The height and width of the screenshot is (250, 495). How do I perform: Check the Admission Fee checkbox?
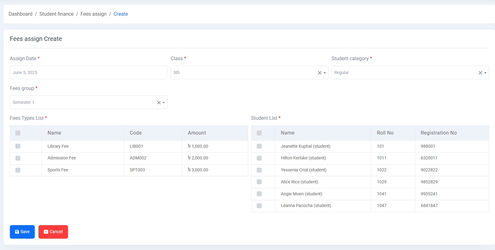tap(18, 158)
